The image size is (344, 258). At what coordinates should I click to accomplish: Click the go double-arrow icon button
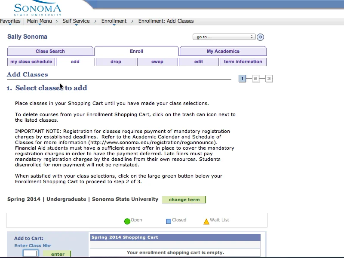pyautogui.click(x=260, y=37)
